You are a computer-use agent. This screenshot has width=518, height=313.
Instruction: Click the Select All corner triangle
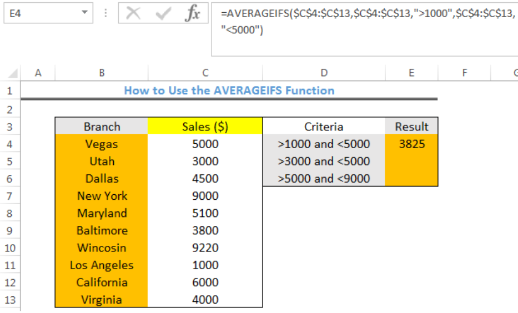pos(12,73)
